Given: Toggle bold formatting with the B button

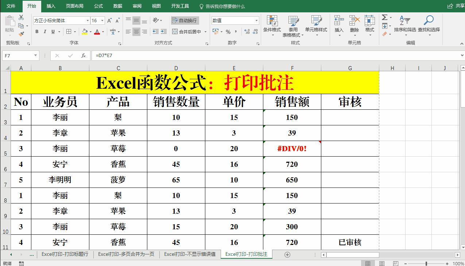Looking at the screenshot, I should coord(36,32).
